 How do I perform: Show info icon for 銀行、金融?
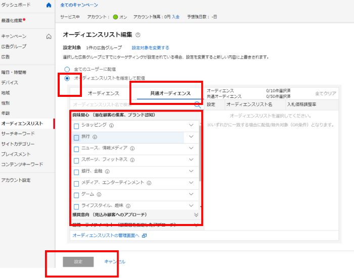coord(107,172)
